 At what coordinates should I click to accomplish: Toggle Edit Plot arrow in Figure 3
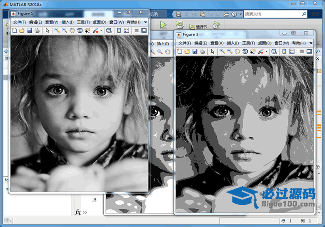pyautogui.click(x=213, y=51)
